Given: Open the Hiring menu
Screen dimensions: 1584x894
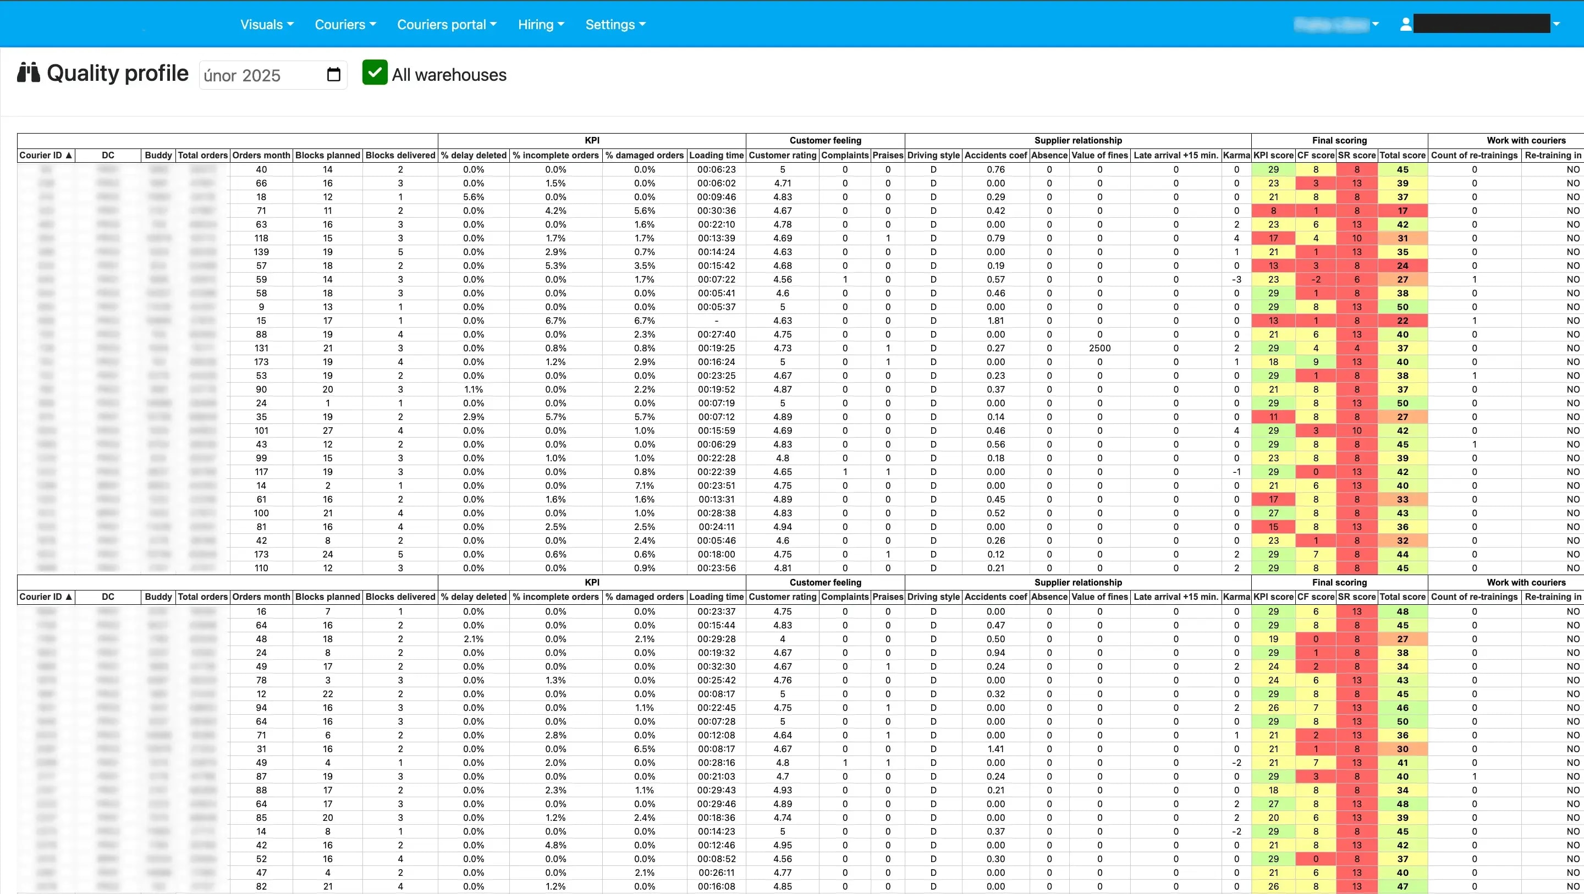Looking at the screenshot, I should (x=541, y=25).
